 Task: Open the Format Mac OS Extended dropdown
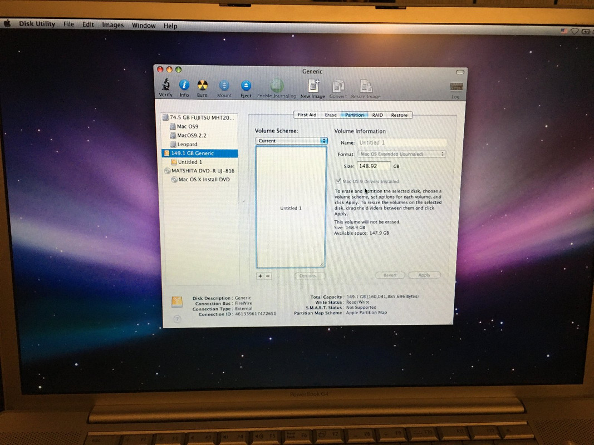click(x=401, y=154)
